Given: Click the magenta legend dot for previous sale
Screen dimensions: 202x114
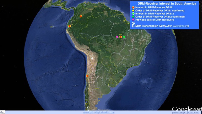Looking at the screenshot, I should tap(133, 20).
